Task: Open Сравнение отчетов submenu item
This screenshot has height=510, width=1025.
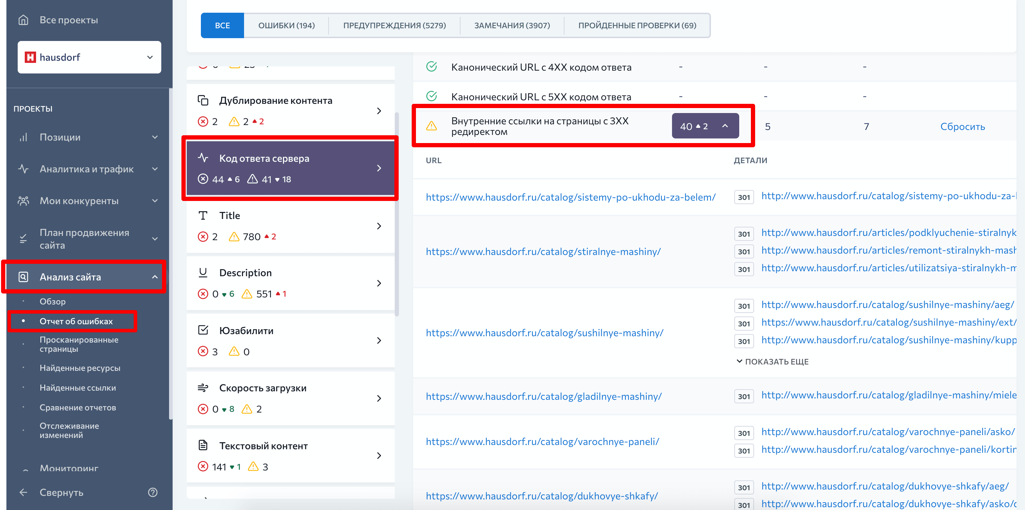Action: (x=77, y=408)
